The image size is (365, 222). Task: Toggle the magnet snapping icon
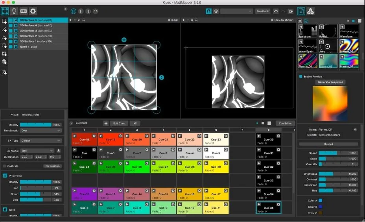tap(208, 11)
